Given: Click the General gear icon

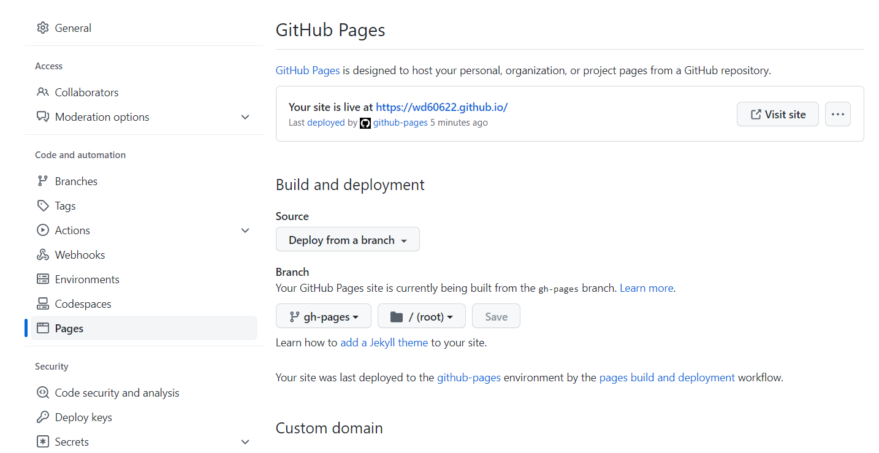Looking at the screenshot, I should coord(42,28).
